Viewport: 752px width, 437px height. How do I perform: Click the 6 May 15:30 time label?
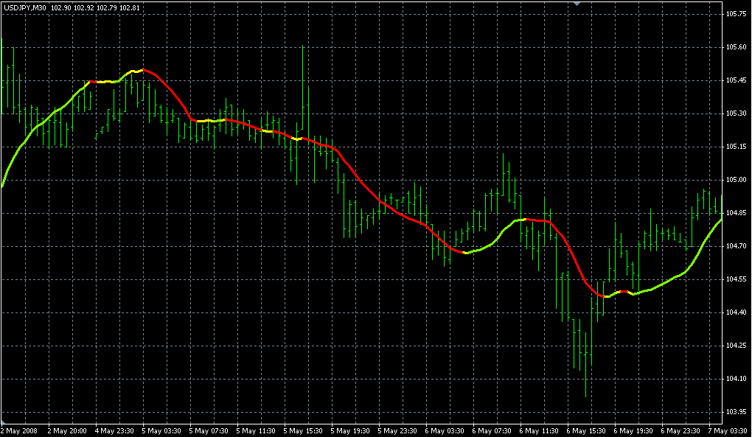(x=587, y=430)
